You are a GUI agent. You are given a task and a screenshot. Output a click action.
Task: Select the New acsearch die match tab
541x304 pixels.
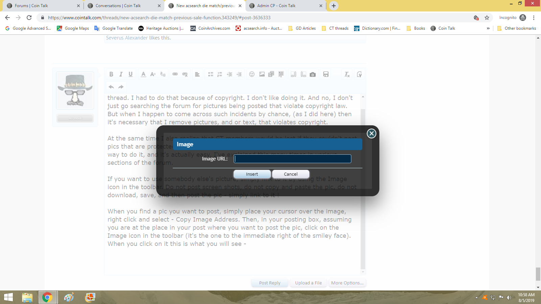pyautogui.click(x=206, y=6)
